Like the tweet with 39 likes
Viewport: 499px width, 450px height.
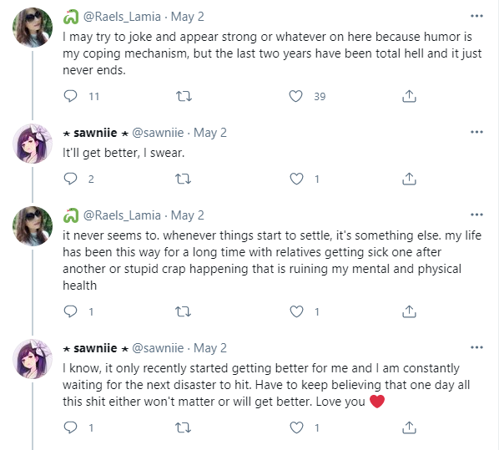(x=295, y=96)
